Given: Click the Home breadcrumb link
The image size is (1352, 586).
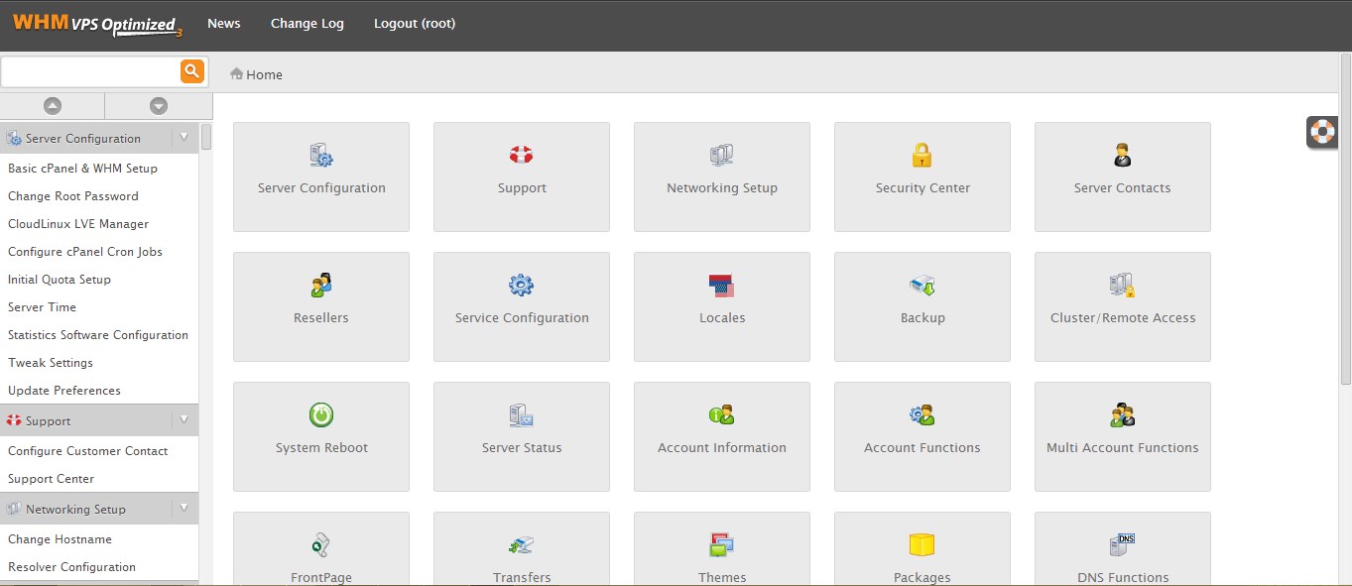Looking at the screenshot, I should click(265, 74).
